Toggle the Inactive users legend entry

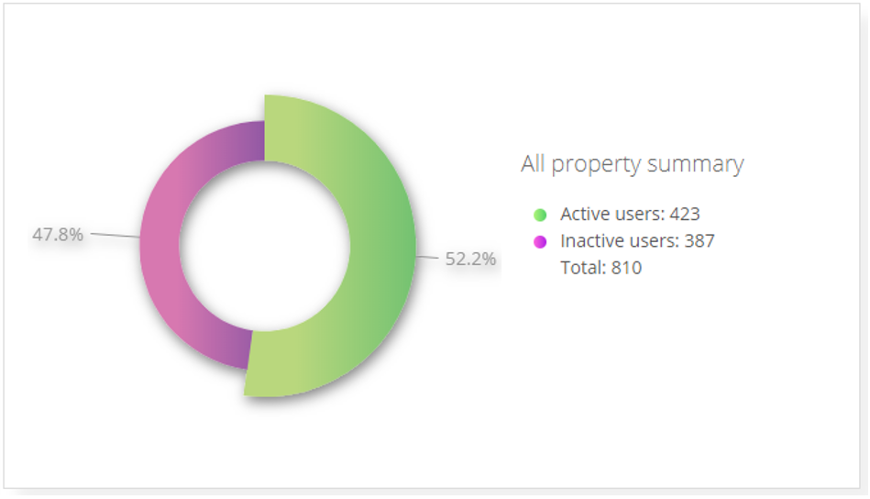623,241
